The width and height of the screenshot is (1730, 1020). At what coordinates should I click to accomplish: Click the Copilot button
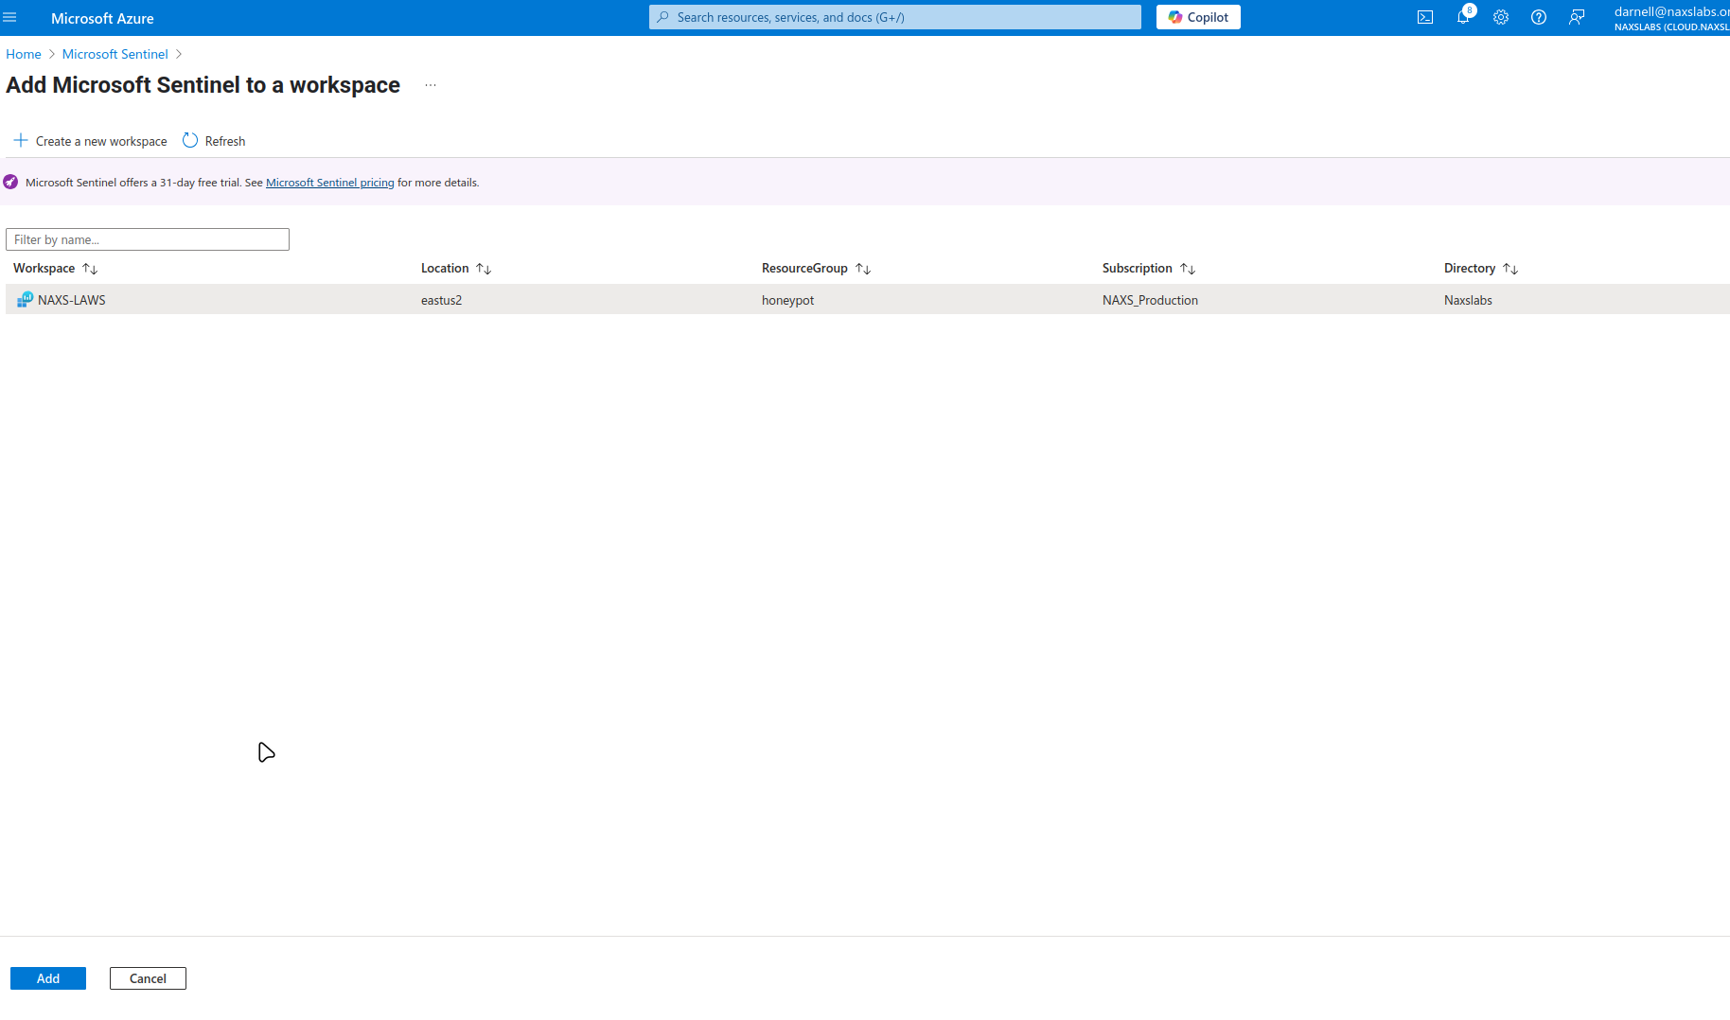pos(1198,17)
